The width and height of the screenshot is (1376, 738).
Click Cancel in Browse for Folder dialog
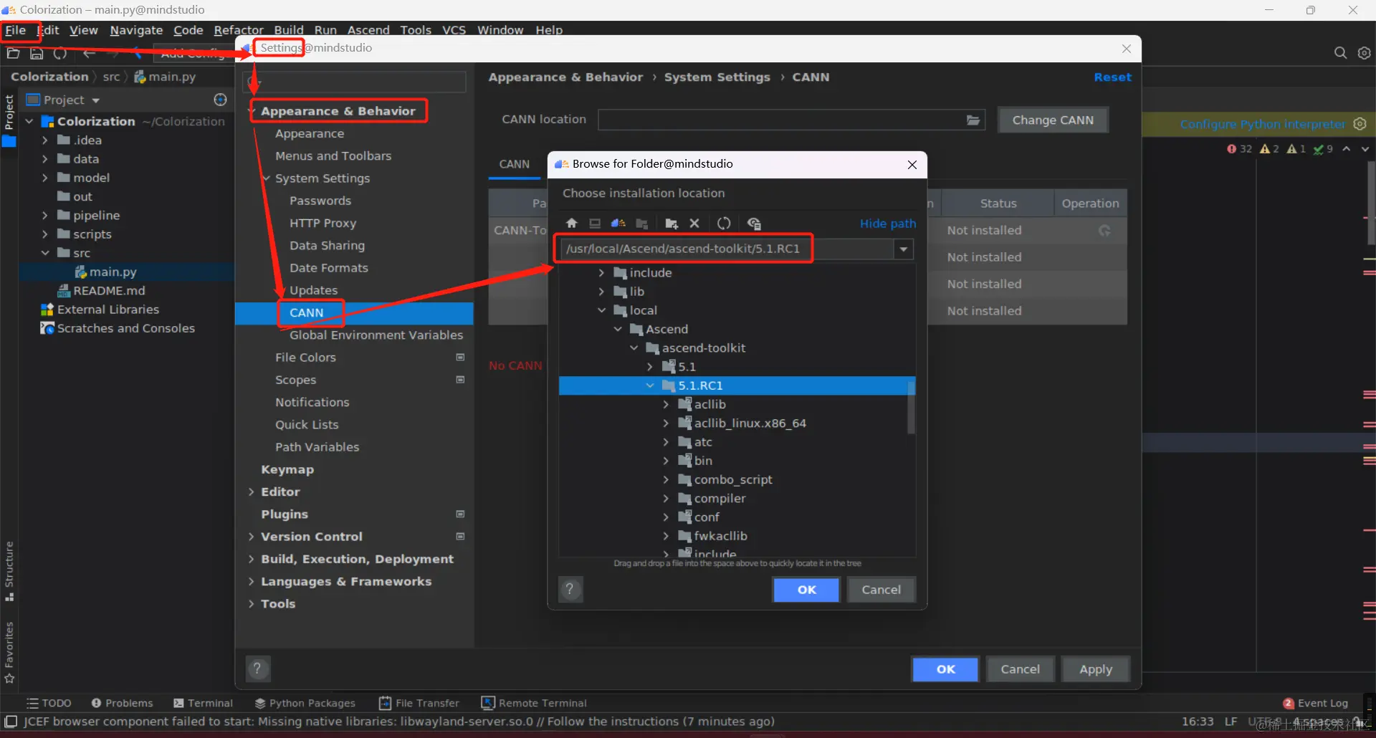[x=881, y=590]
